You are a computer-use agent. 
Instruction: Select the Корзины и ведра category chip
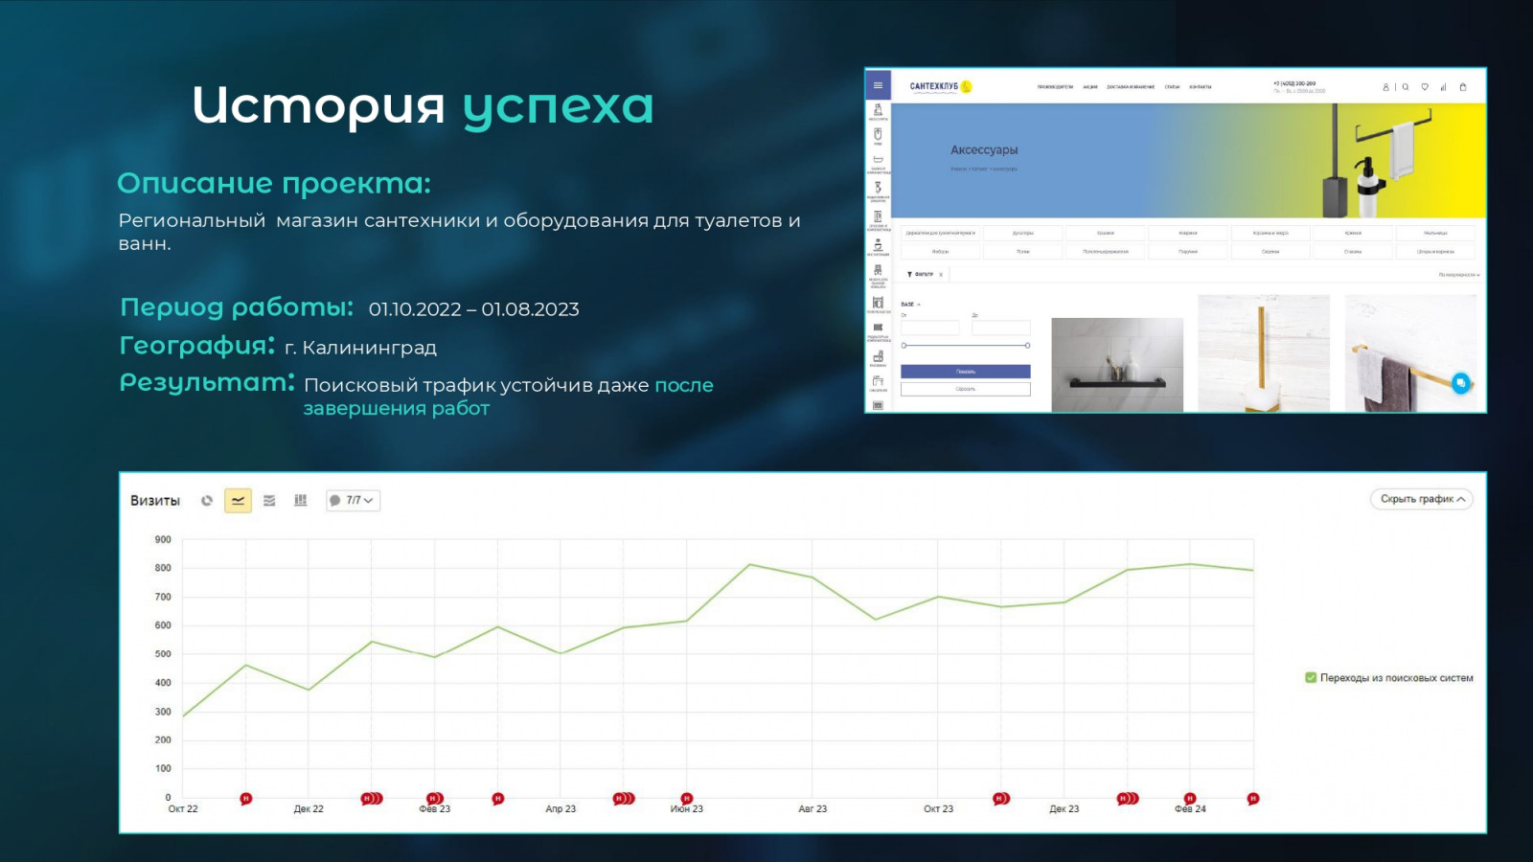point(1270,233)
